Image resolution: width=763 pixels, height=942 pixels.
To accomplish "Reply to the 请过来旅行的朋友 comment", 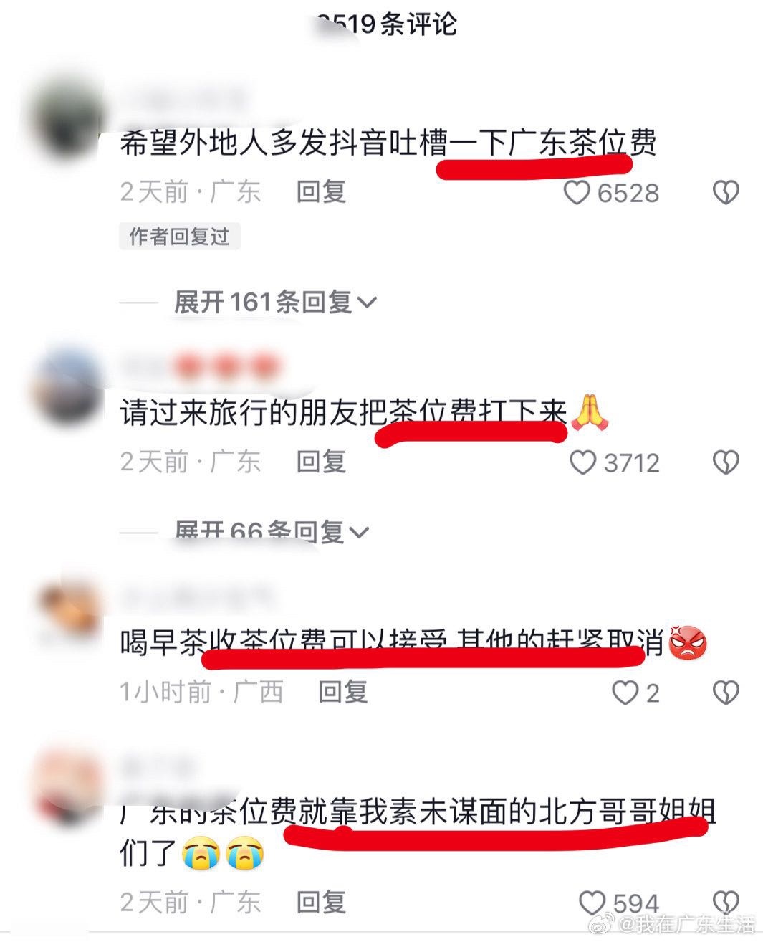I will click(322, 462).
